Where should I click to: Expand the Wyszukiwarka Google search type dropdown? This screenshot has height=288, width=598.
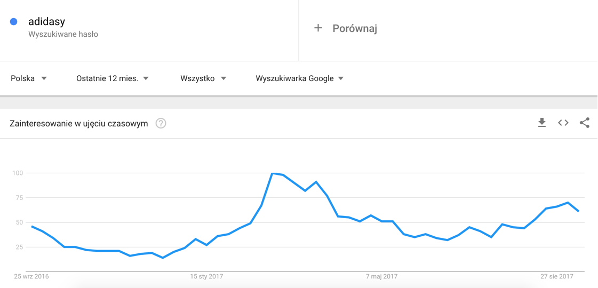click(299, 78)
